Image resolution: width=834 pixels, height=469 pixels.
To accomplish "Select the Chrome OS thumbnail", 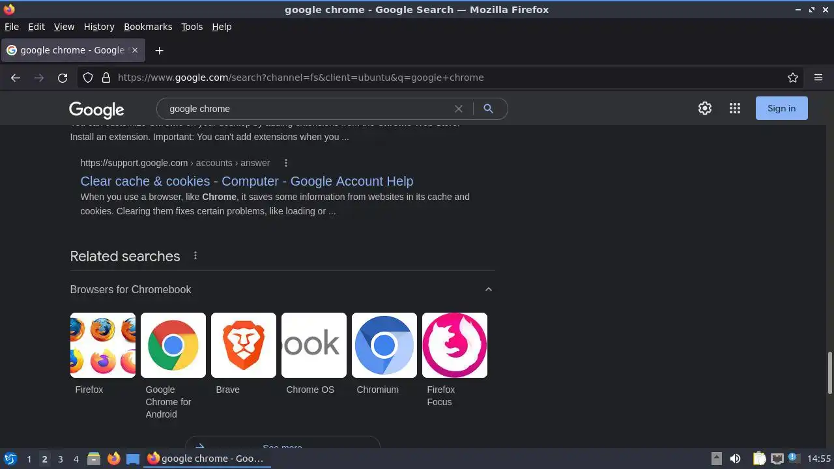I will 314,345.
